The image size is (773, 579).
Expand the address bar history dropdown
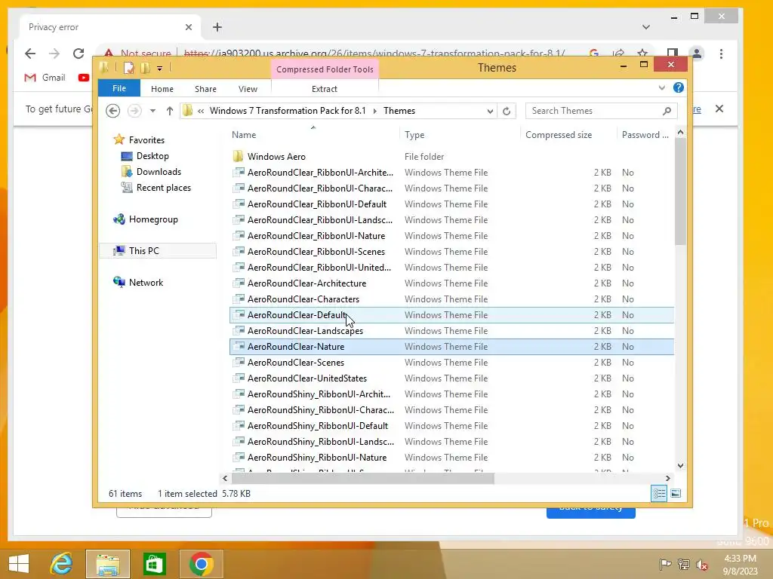point(489,111)
